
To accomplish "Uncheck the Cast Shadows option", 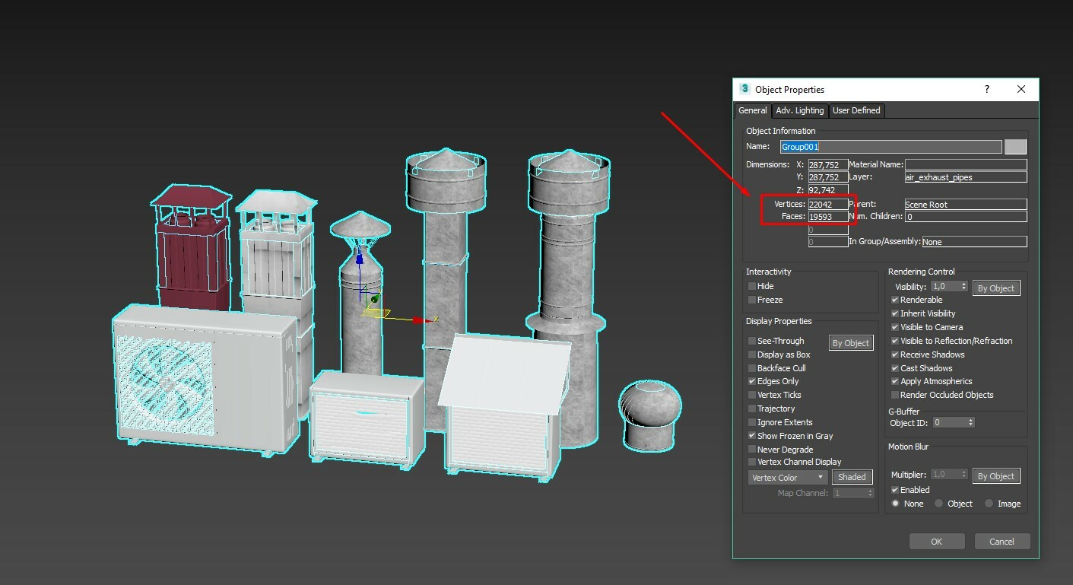I will coord(895,368).
